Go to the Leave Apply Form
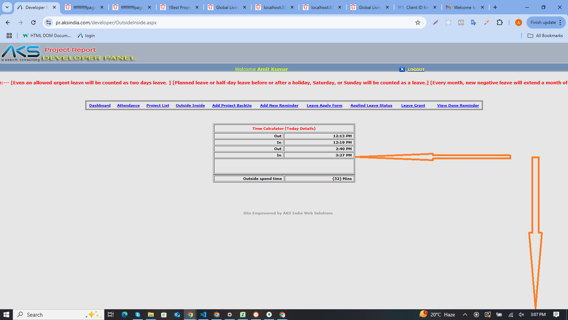This screenshot has width=568, height=320. pyautogui.click(x=324, y=106)
